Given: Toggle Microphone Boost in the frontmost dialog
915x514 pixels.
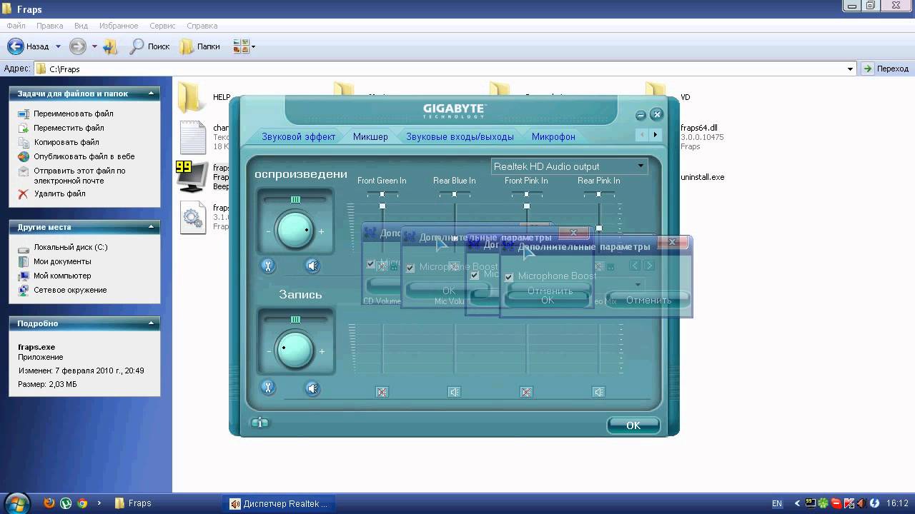Looking at the screenshot, I should pos(509,277).
